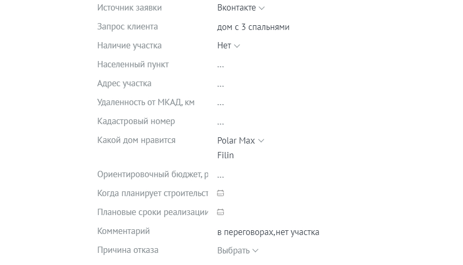
Task: Click the Наличие участка label
Action: coord(129,46)
